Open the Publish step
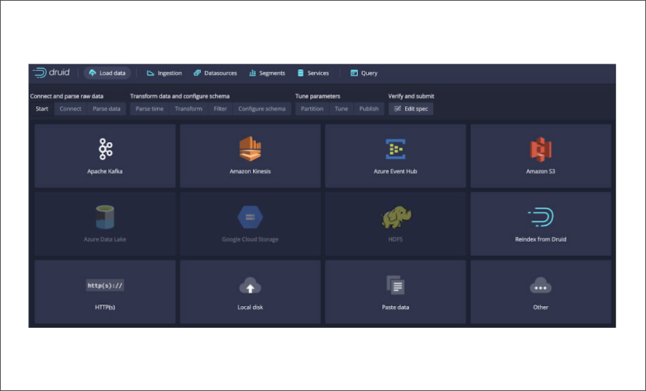 368,108
